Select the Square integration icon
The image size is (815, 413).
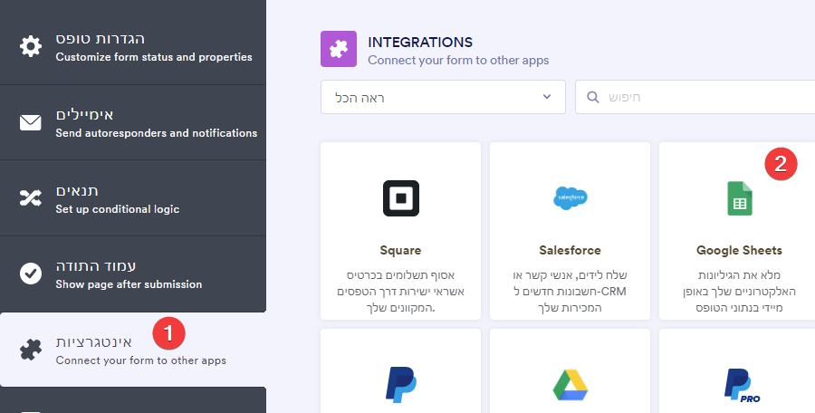pos(400,198)
